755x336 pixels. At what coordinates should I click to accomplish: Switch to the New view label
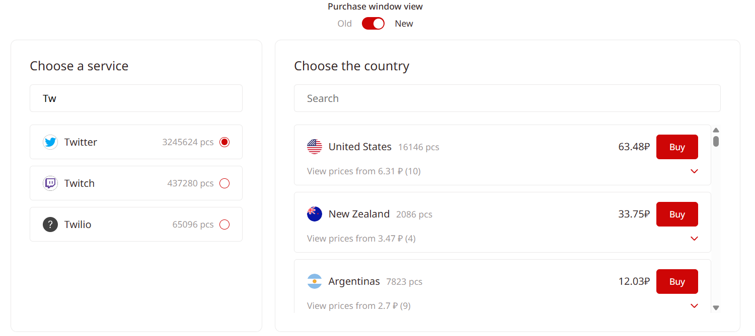(404, 24)
